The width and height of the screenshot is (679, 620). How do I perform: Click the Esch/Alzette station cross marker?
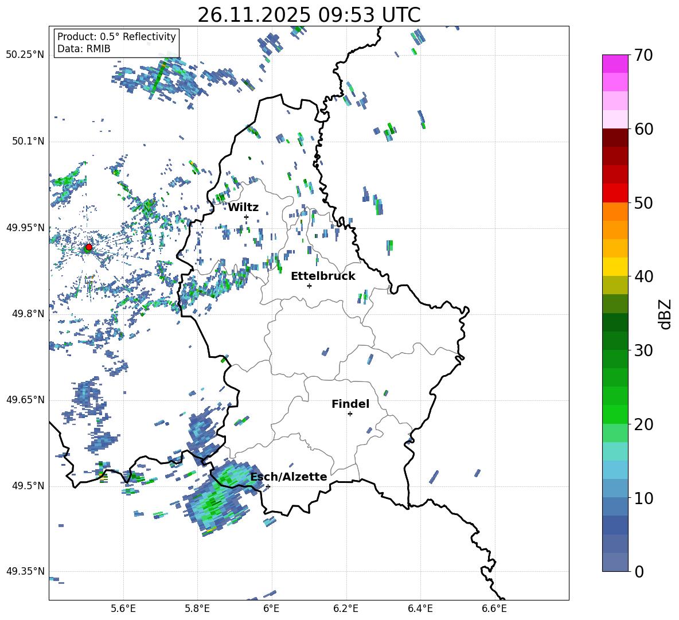(x=268, y=486)
